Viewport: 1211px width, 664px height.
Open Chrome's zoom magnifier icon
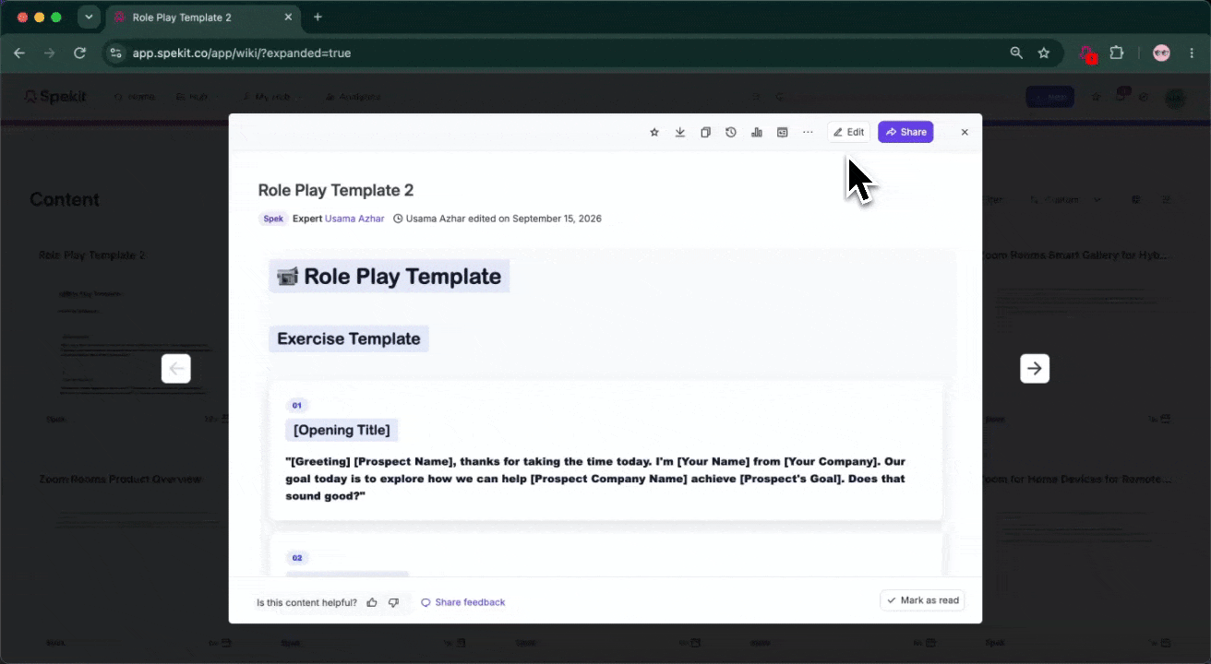[1016, 53]
